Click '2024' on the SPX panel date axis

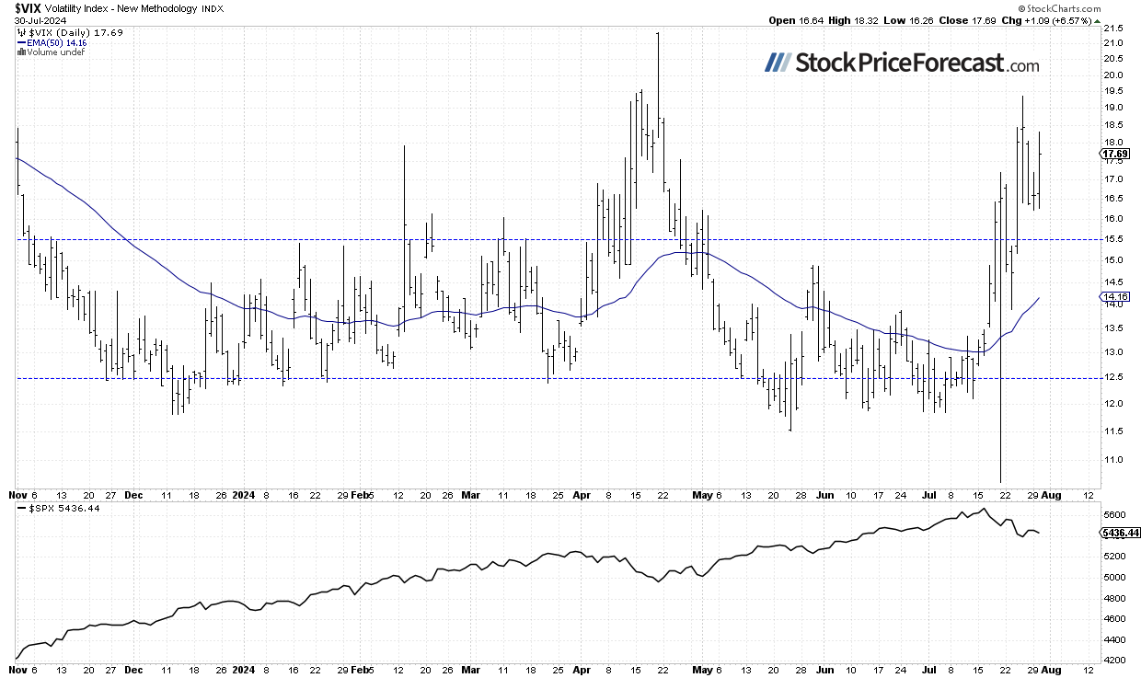point(245,672)
